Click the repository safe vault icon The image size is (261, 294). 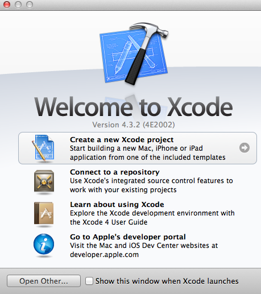44,181
